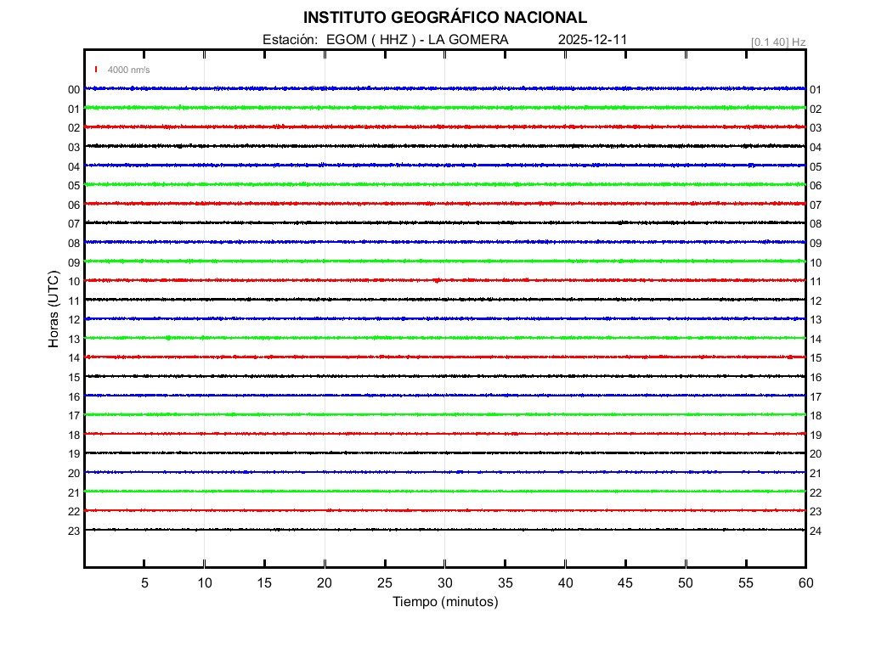
Task: Click the Tiempo (minutos) axis label
Action: tap(444, 602)
